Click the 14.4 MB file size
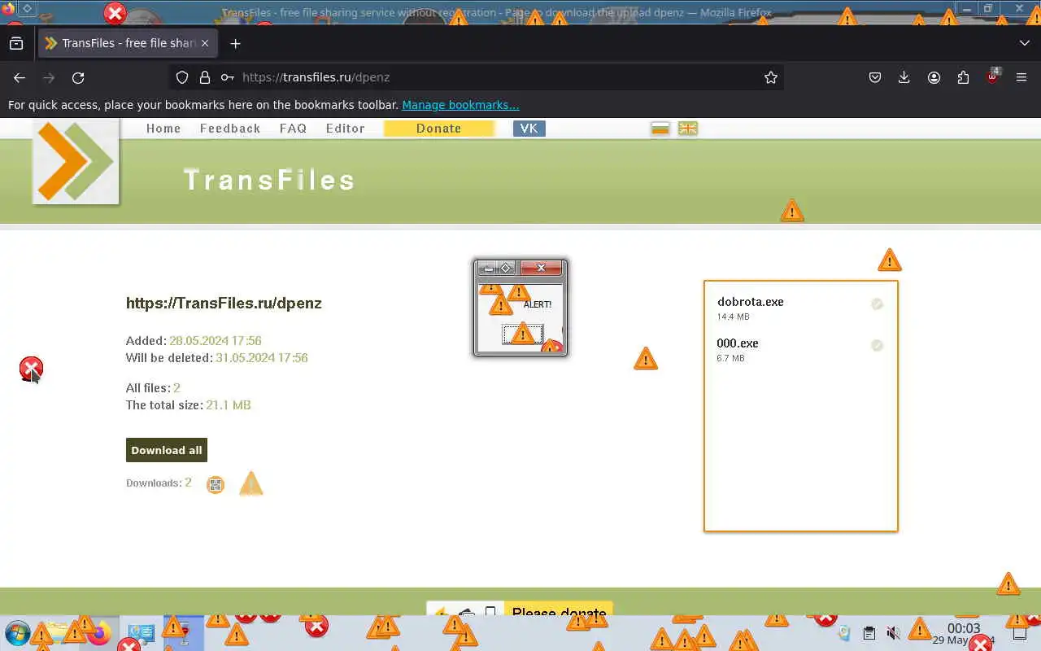Viewport: 1041px width, 651px height. point(734,317)
